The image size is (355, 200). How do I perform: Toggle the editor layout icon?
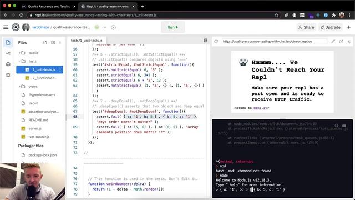click(206, 41)
